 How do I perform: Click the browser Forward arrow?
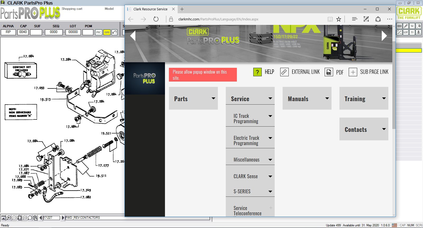point(143,19)
